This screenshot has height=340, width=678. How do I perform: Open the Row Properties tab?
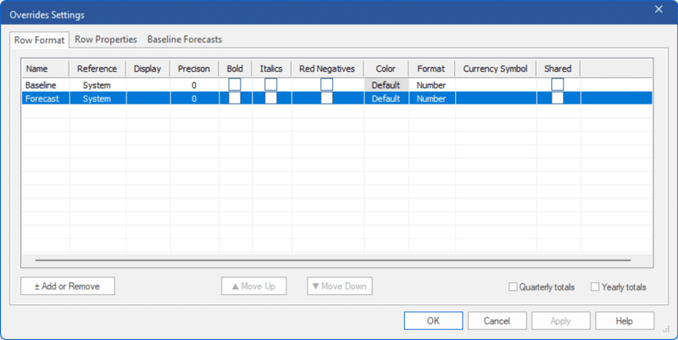tap(105, 39)
